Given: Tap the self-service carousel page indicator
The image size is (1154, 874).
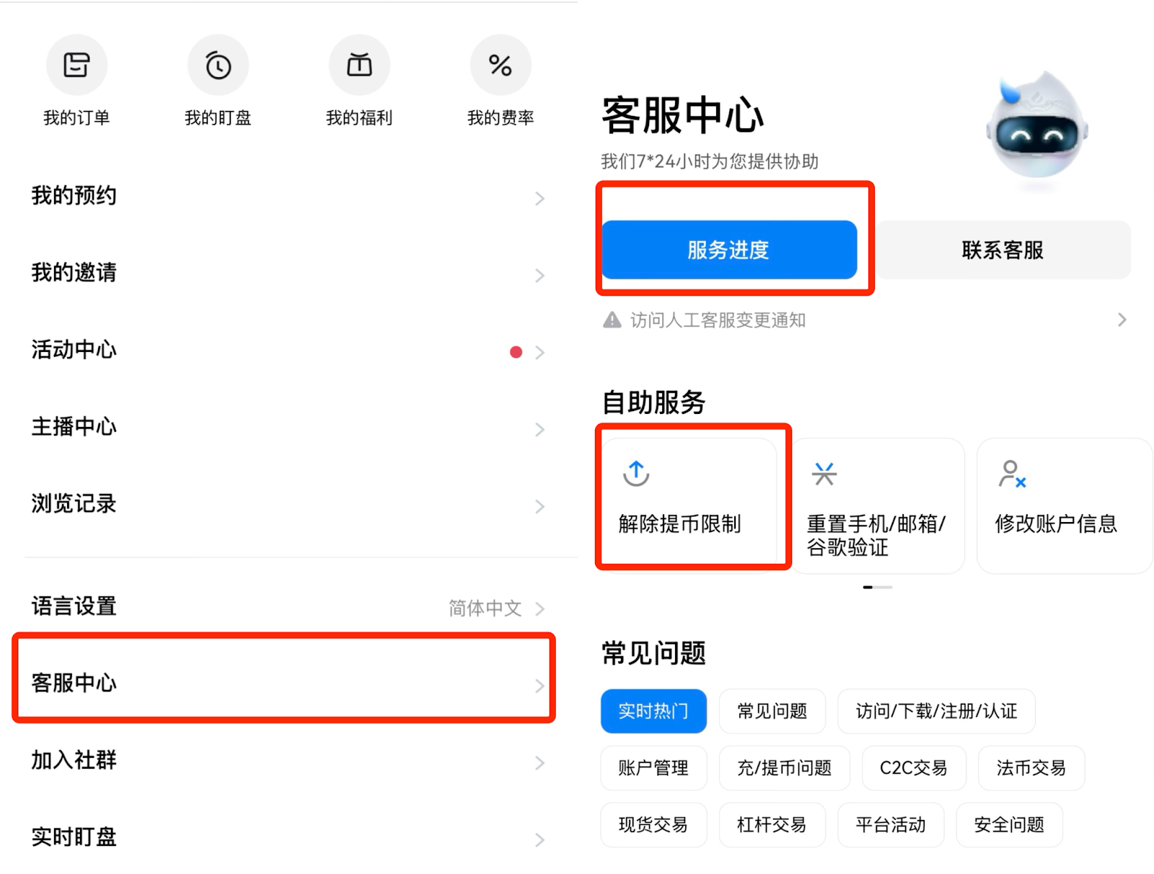Looking at the screenshot, I should (877, 587).
